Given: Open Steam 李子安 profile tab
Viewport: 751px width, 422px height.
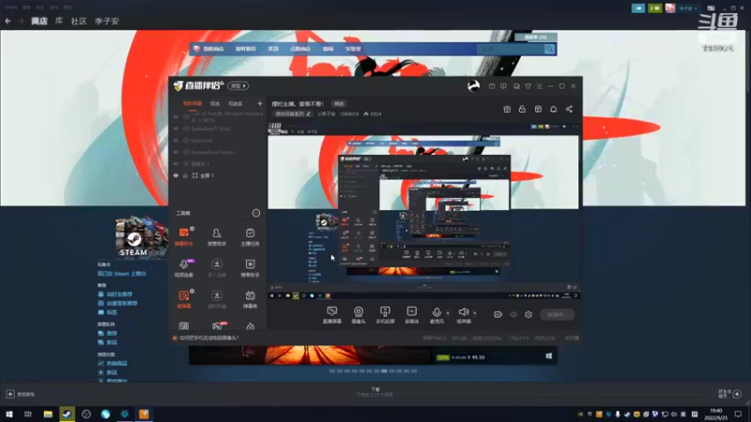Looking at the screenshot, I should click(107, 21).
